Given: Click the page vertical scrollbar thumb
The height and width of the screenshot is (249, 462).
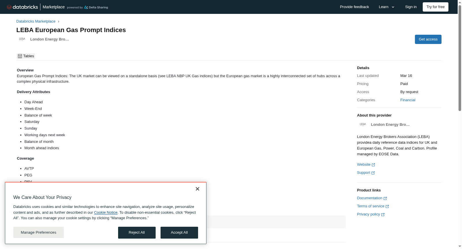Looking at the screenshot, I should pos(460,58).
